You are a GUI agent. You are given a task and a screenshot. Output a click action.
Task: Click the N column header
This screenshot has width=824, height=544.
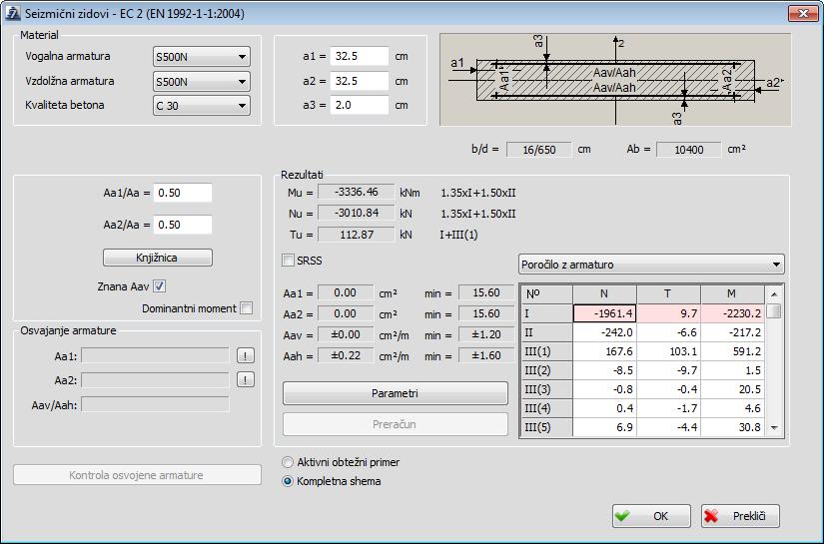click(604, 294)
